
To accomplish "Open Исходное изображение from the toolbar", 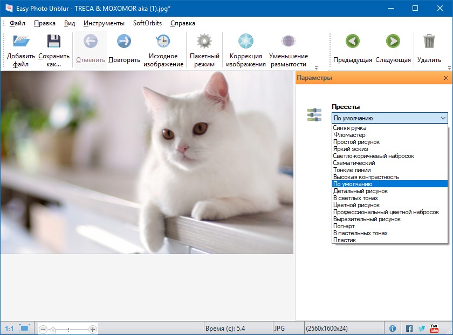I will [x=163, y=42].
